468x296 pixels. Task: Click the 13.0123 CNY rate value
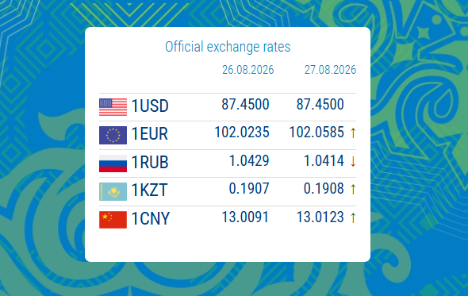point(320,217)
